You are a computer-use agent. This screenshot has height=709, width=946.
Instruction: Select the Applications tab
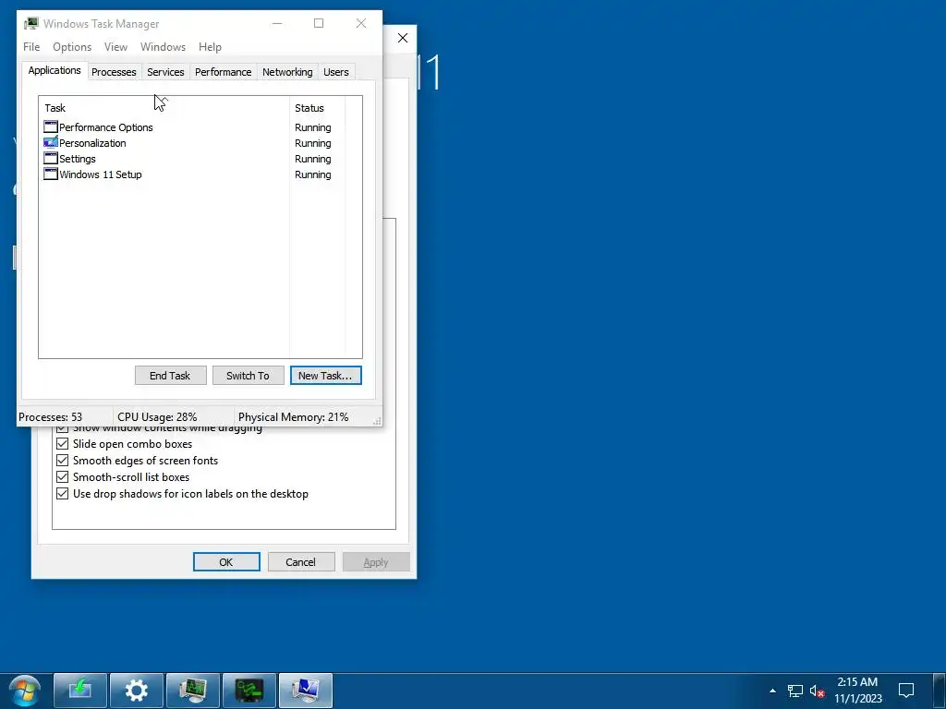55,70
